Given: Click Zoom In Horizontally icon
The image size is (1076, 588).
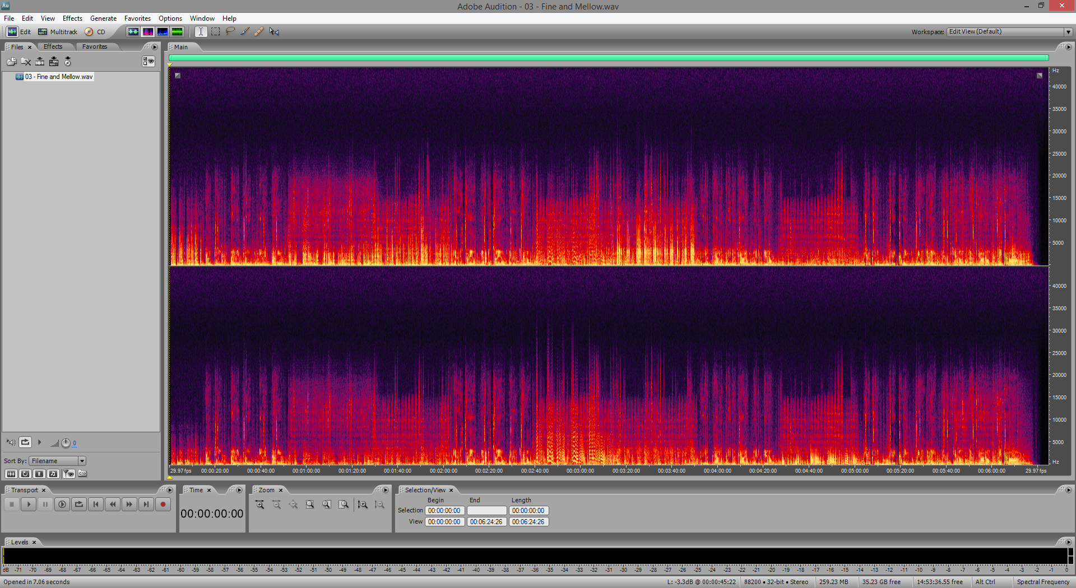Looking at the screenshot, I should 259,505.
